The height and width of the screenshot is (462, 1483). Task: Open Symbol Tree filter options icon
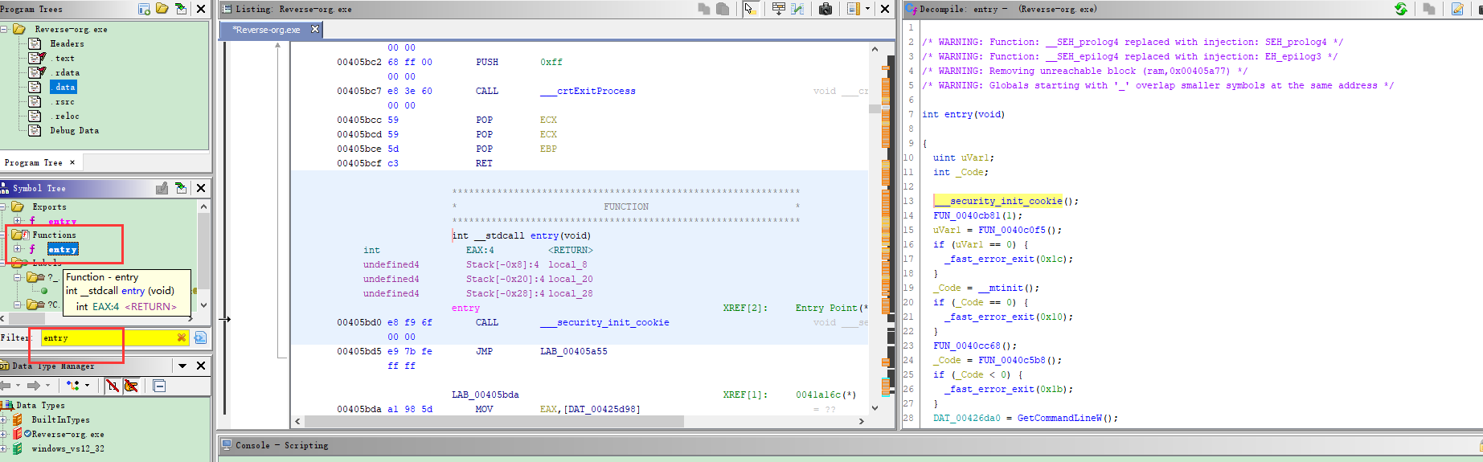point(200,337)
